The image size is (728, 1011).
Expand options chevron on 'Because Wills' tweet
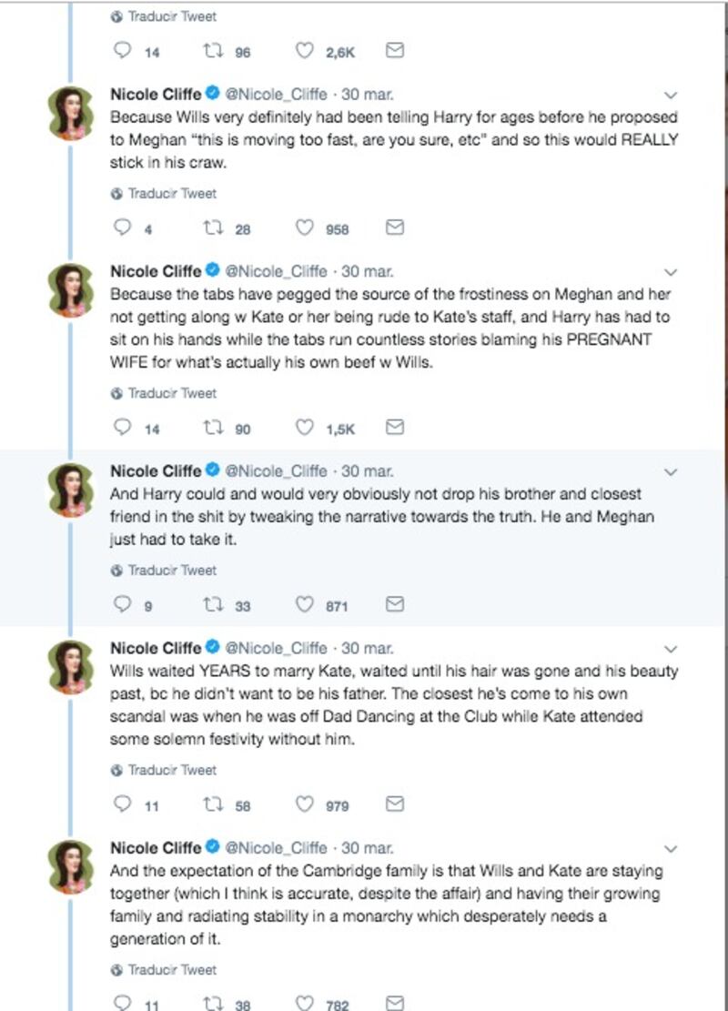click(671, 96)
